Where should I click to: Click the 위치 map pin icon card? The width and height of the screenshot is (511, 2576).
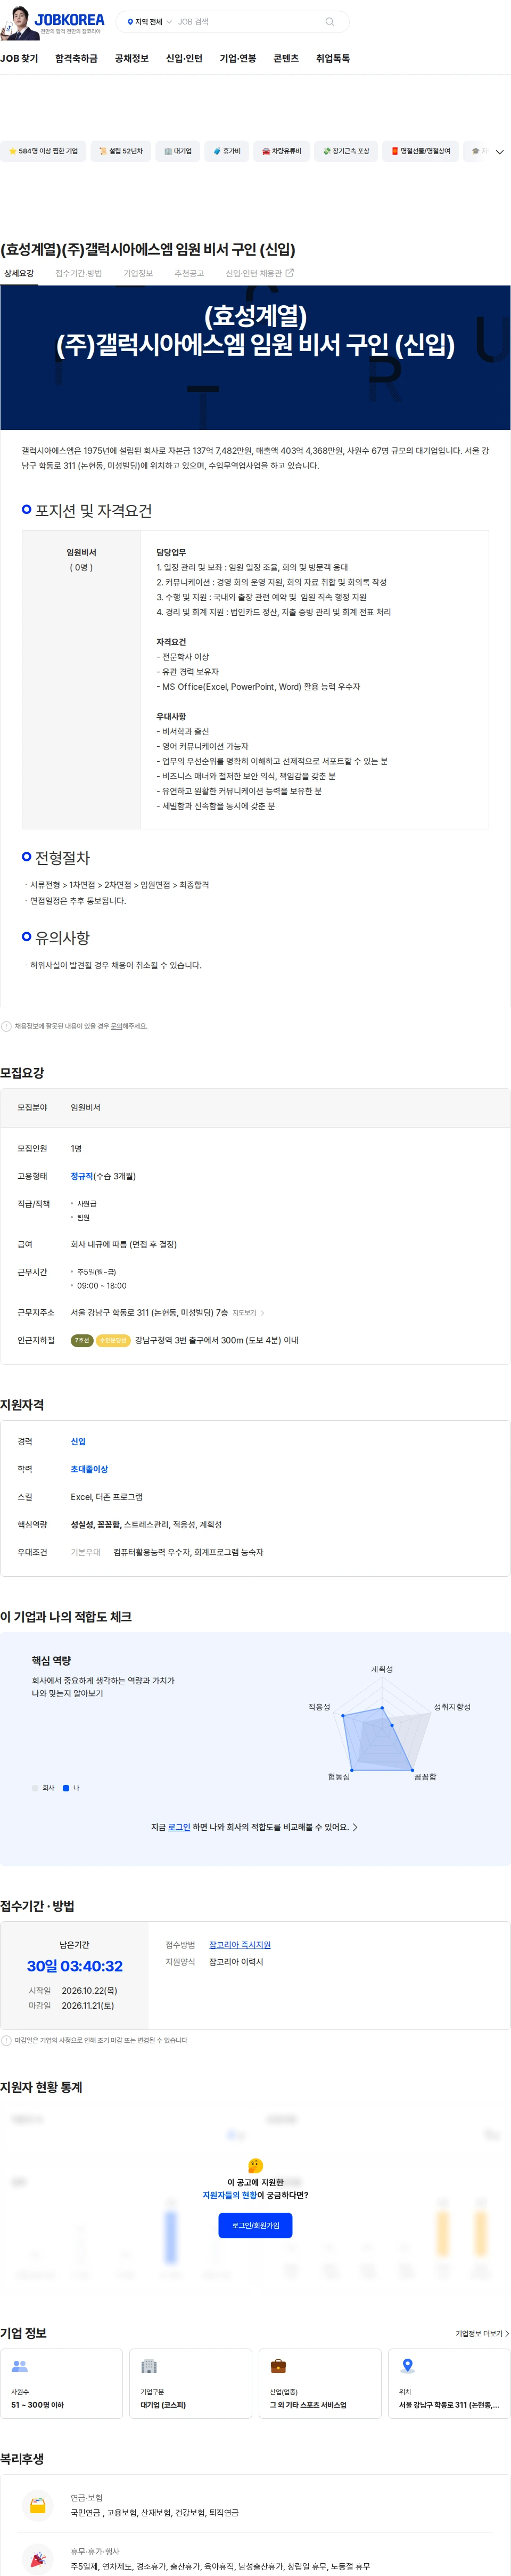449,2383
